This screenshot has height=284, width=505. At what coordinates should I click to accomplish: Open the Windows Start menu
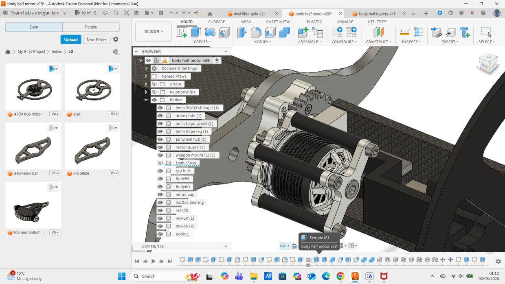point(121,276)
